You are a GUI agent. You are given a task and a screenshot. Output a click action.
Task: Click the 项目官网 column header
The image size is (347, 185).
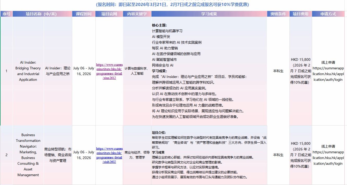[x=109, y=14]
